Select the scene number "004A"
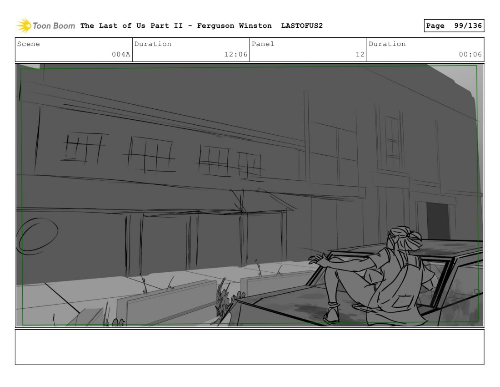The height and width of the screenshot is (387, 500). pos(121,54)
